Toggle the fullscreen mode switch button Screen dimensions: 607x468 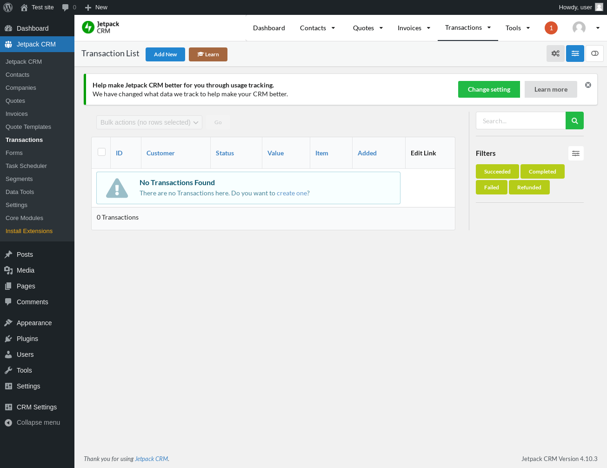click(594, 53)
